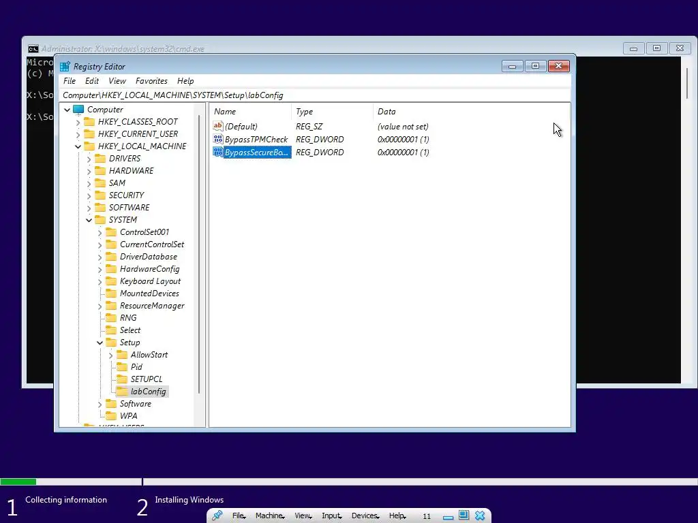Expand the SAM key
The image size is (698, 523).
click(89, 183)
